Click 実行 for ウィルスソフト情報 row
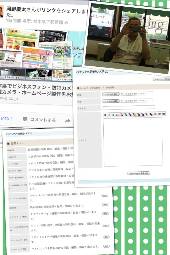Screen dimensions: 170x255 107,246
